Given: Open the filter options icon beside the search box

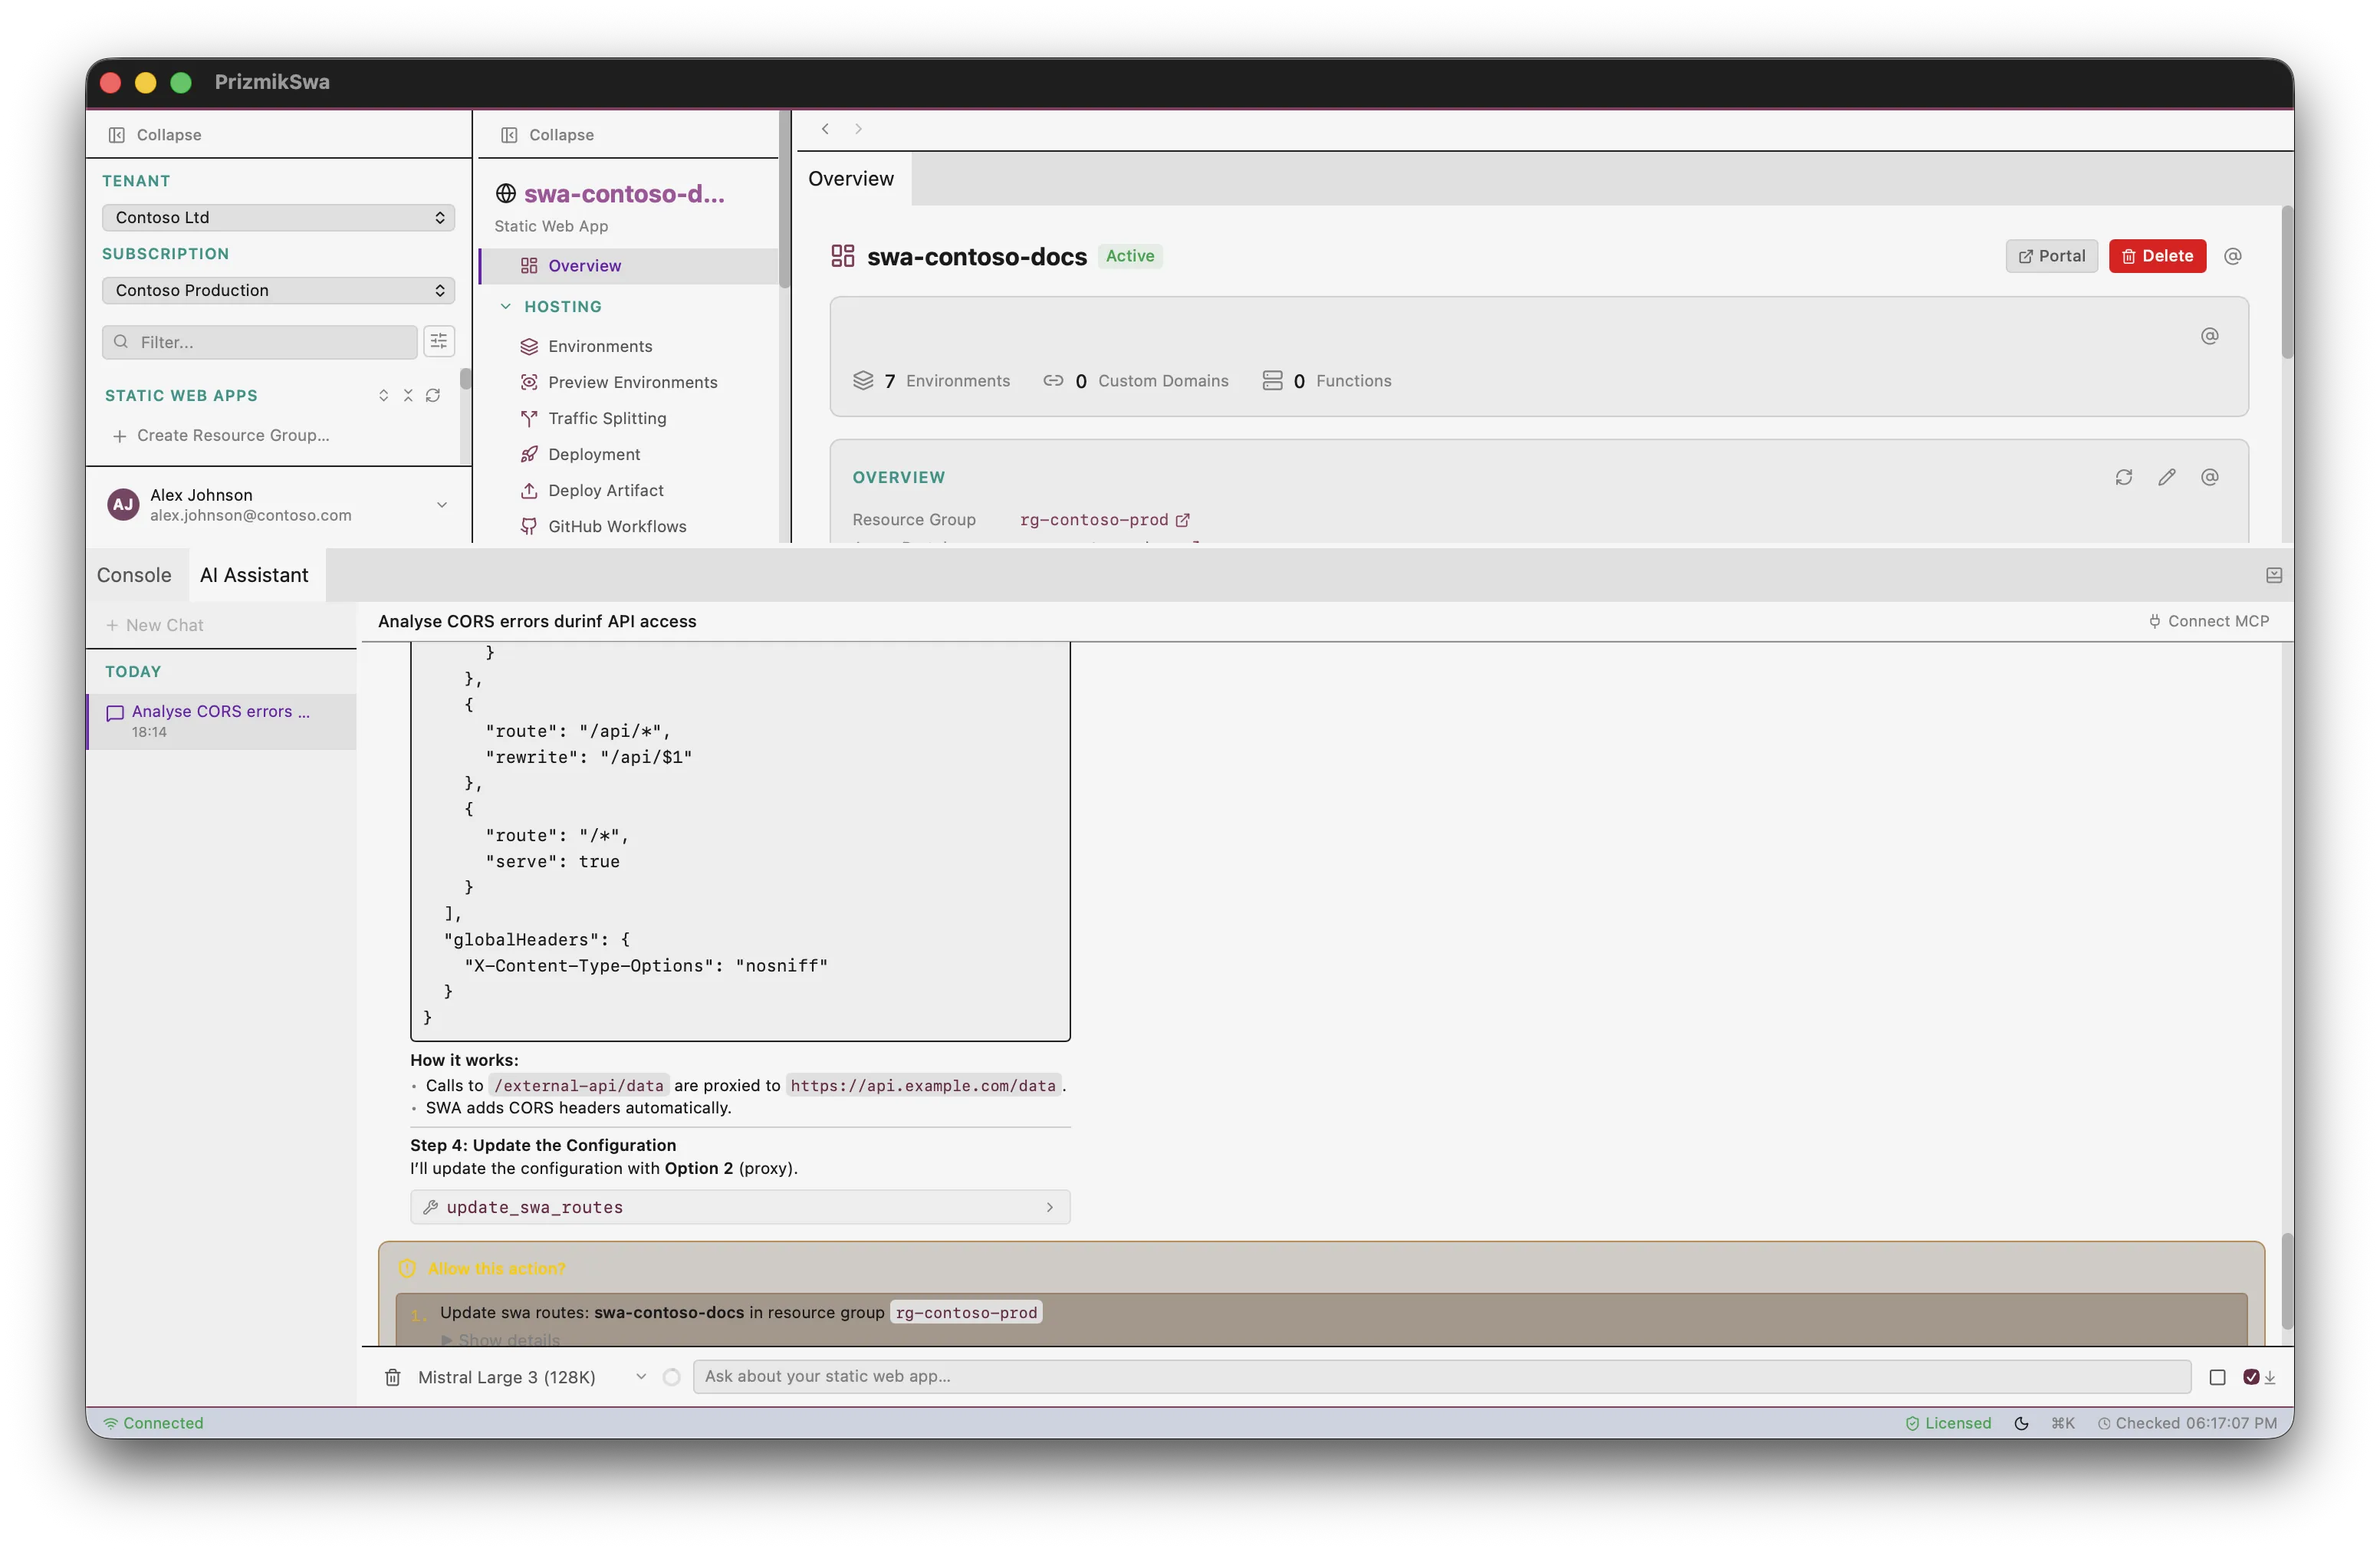Looking at the screenshot, I should tap(439, 341).
